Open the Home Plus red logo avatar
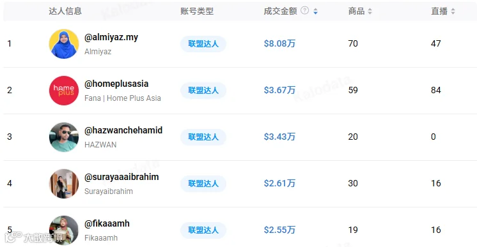Image resolution: width=477 pixels, height=247 pixels. tap(64, 91)
